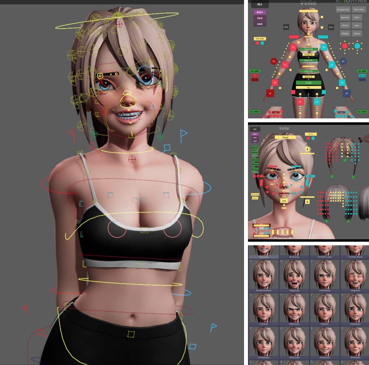
Task: Click the EYE AIM label in body picker
Action: tap(260, 39)
